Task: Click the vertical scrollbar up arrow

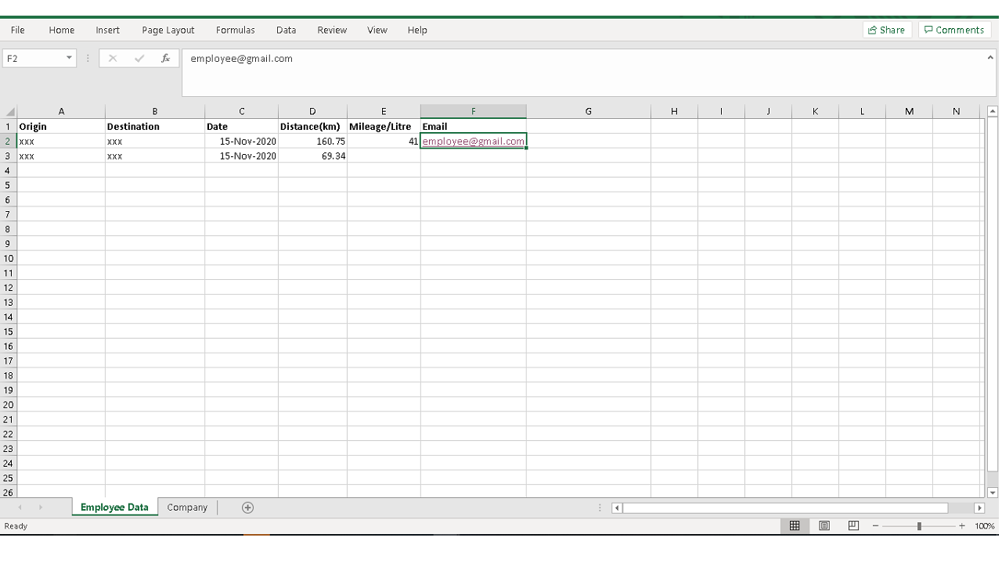Action: pyautogui.click(x=993, y=111)
